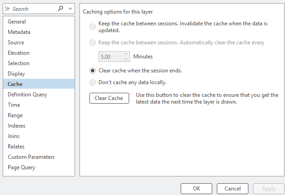Image resolution: width=285 pixels, height=195 pixels.
Task: Click the Clear Cache button
Action: pos(109,98)
